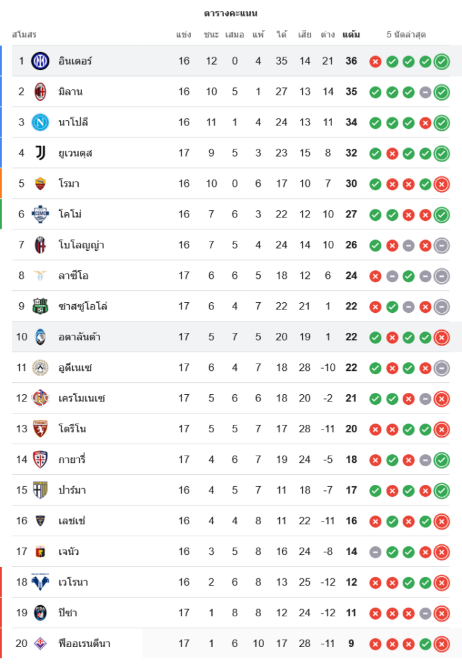Open the ยูเวนตุส team name link

[x=75, y=153]
